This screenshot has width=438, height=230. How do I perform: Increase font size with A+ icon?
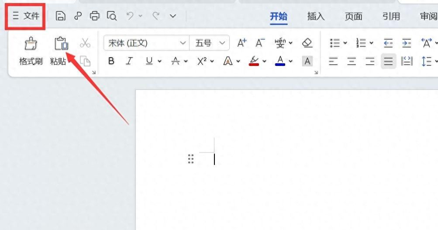(242, 43)
